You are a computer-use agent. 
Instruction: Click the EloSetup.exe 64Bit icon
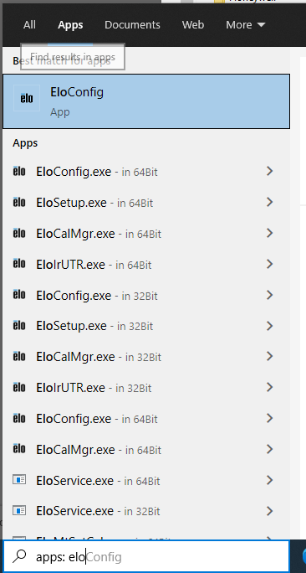click(x=19, y=202)
